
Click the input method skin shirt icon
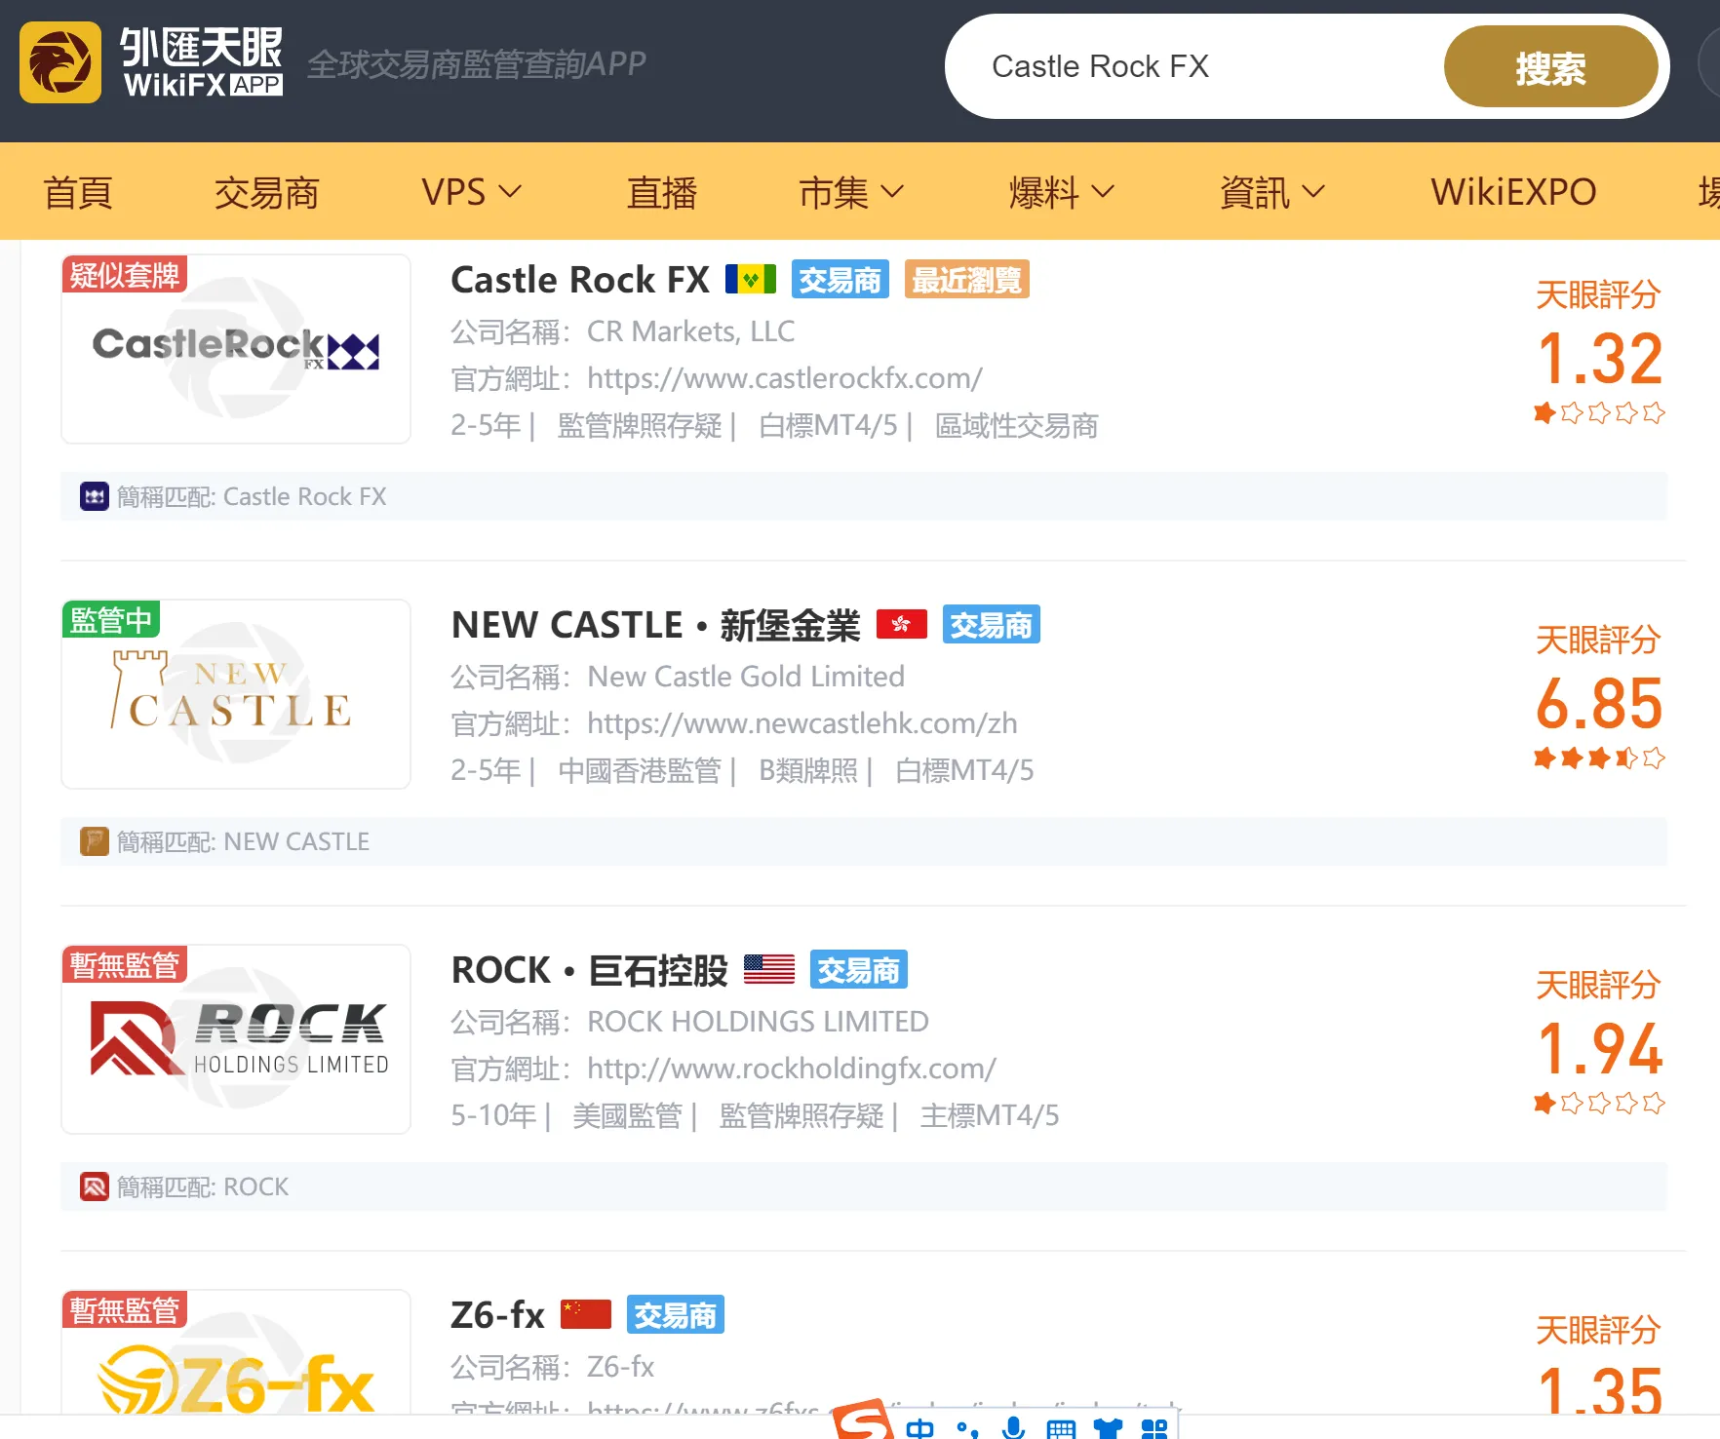[1108, 1429]
